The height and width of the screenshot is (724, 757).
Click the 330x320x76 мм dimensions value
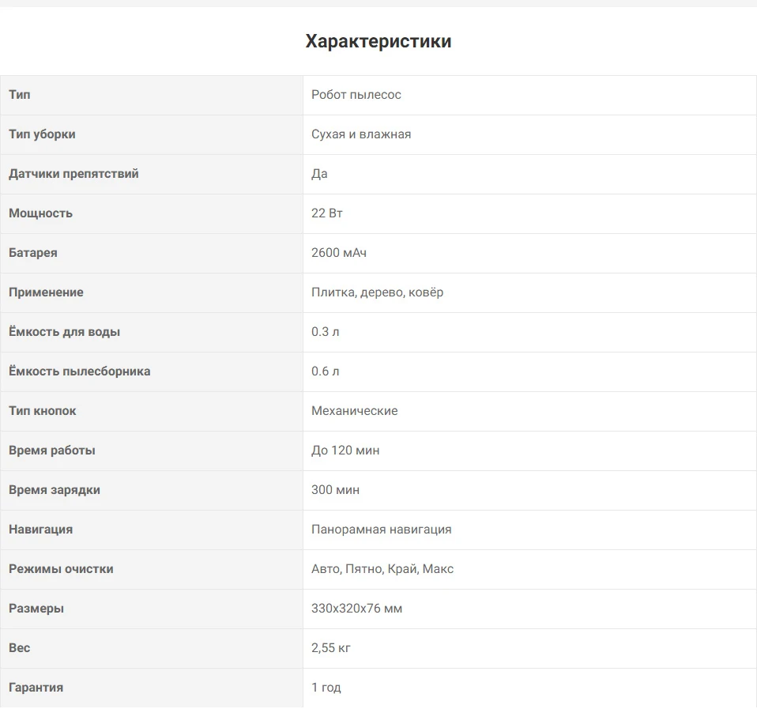[x=357, y=609]
